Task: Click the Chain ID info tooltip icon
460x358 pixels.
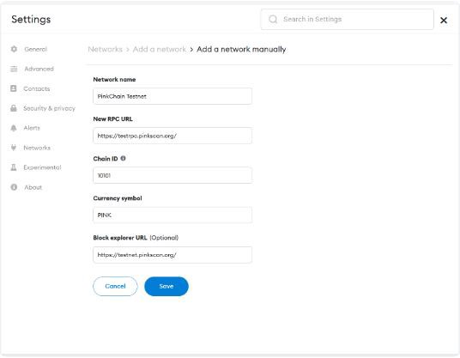Action: pyautogui.click(x=124, y=159)
